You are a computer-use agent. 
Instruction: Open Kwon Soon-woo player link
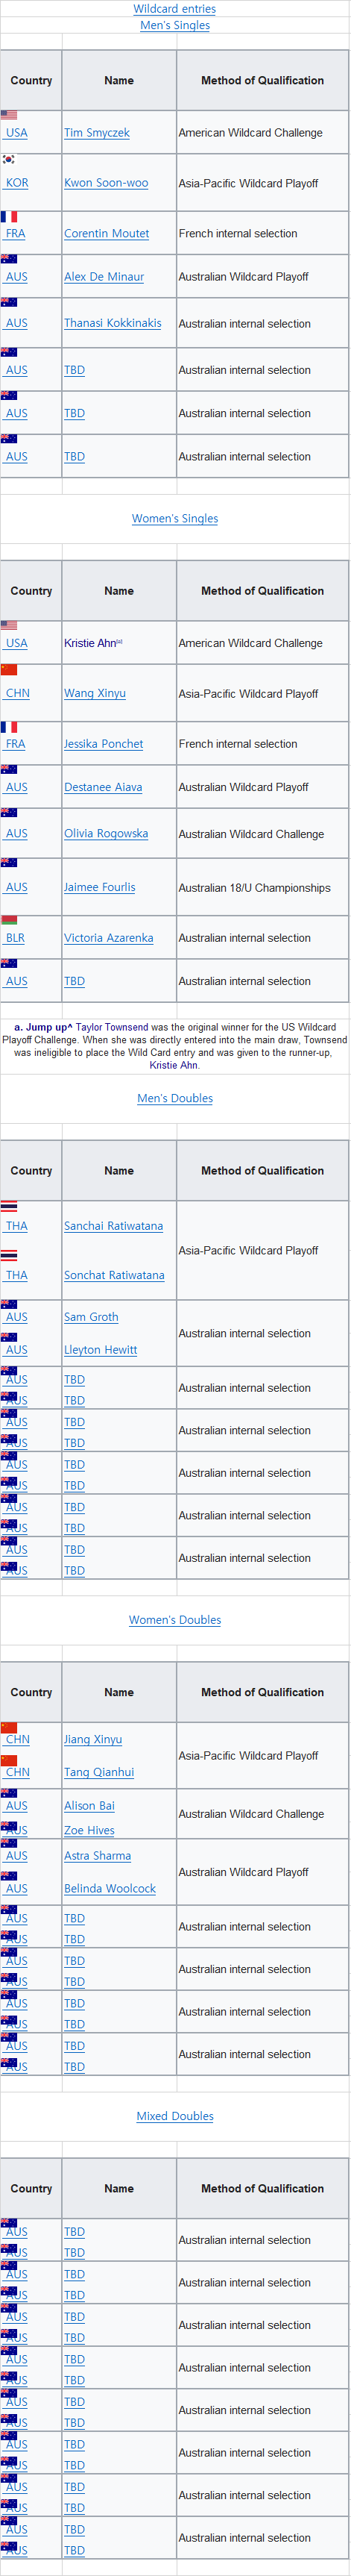[106, 183]
